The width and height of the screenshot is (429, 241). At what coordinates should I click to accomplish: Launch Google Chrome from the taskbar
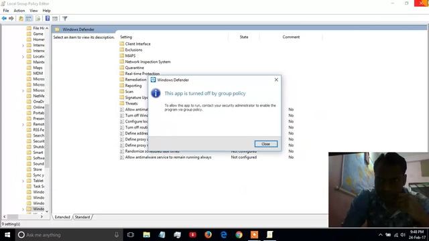click(239, 235)
